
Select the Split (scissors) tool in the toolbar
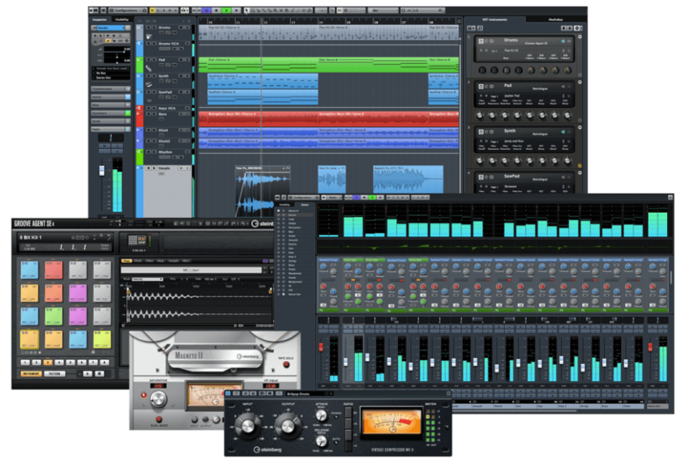pos(259,10)
